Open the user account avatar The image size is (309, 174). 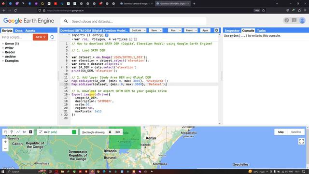point(302,20)
